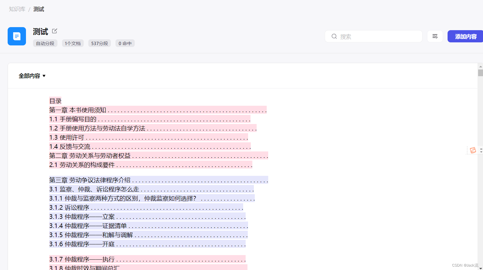
Task: Select line 1.4 反馈与交流
Action: pyautogui.click(x=150, y=147)
